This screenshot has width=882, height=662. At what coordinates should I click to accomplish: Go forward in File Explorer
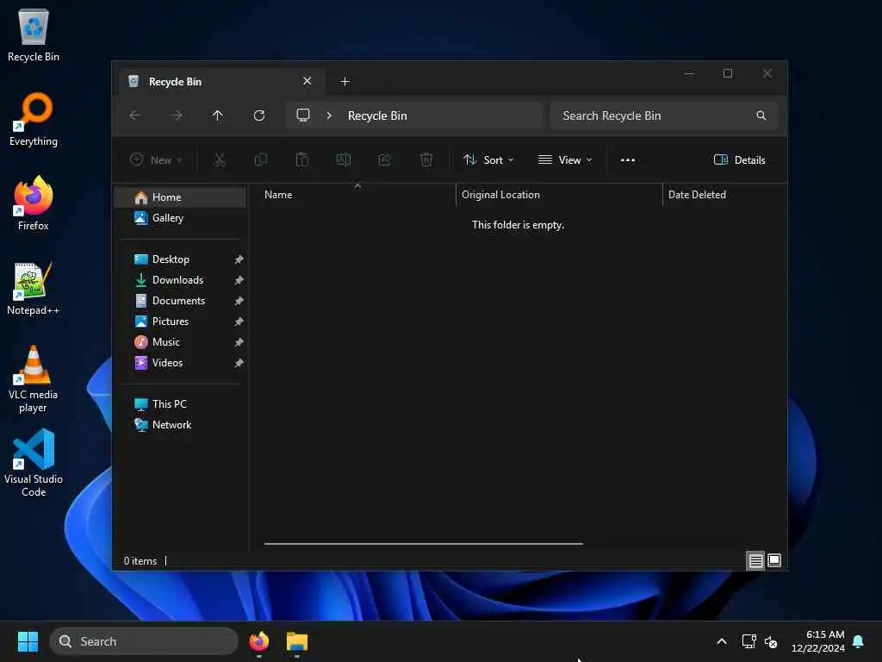click(177, 116)
